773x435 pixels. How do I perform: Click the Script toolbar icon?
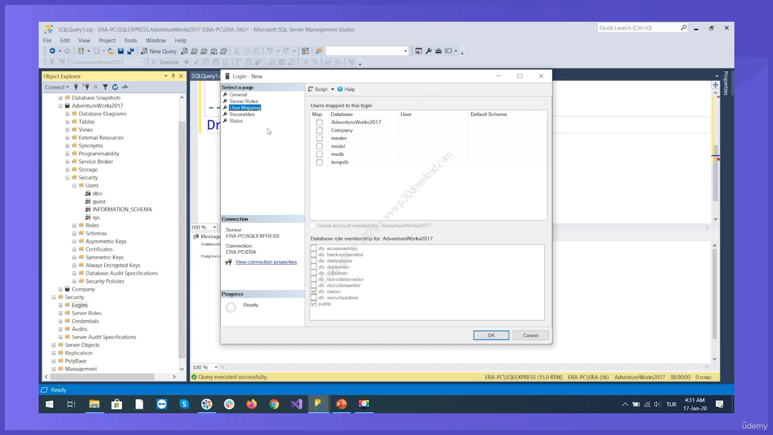(x=311, y=89)
